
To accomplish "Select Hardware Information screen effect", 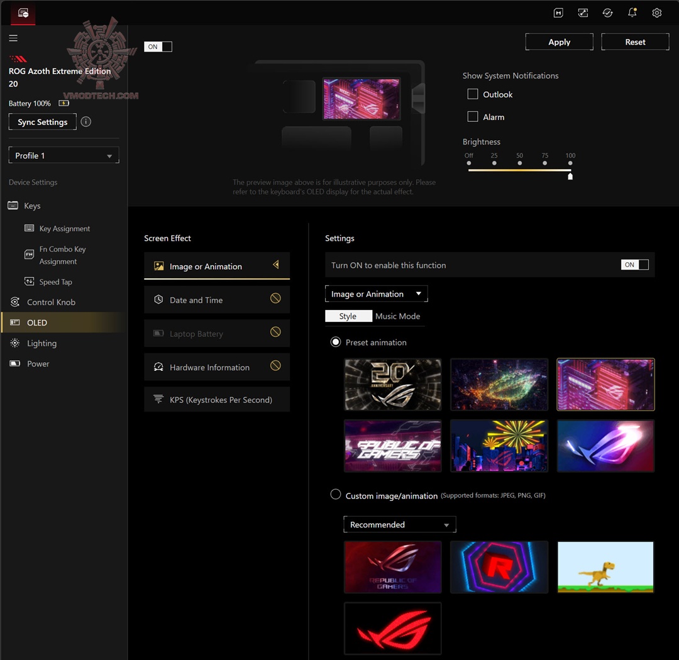I will tap(217, 367).
